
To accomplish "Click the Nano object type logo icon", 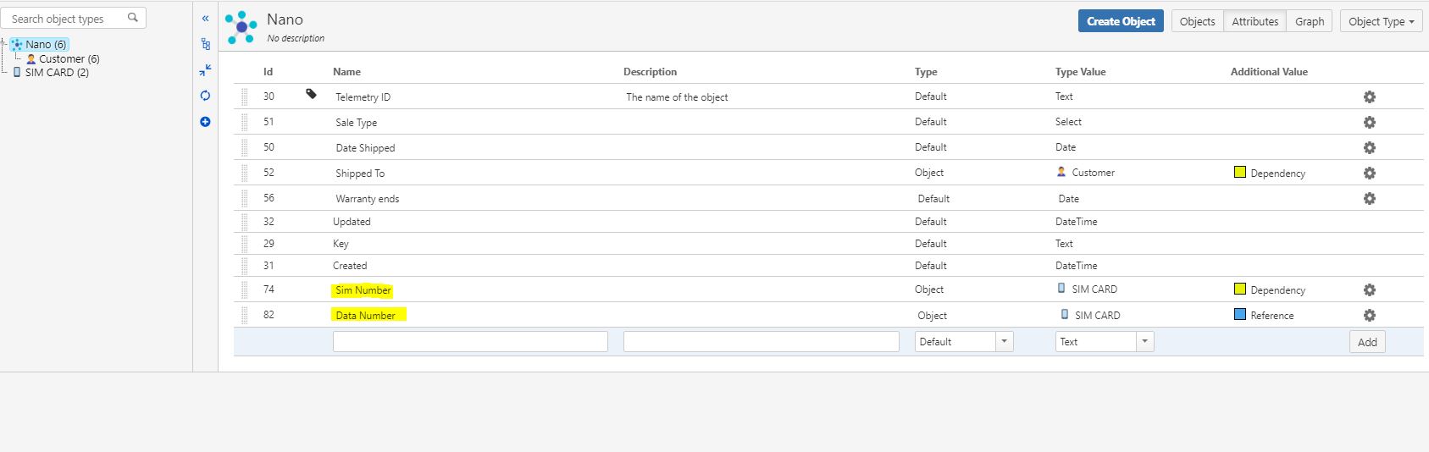I will 241,27.
